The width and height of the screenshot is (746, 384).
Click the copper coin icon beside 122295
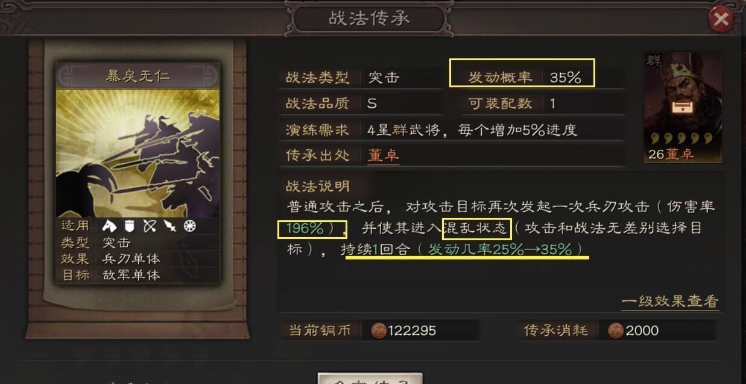[x=379, y=330]
